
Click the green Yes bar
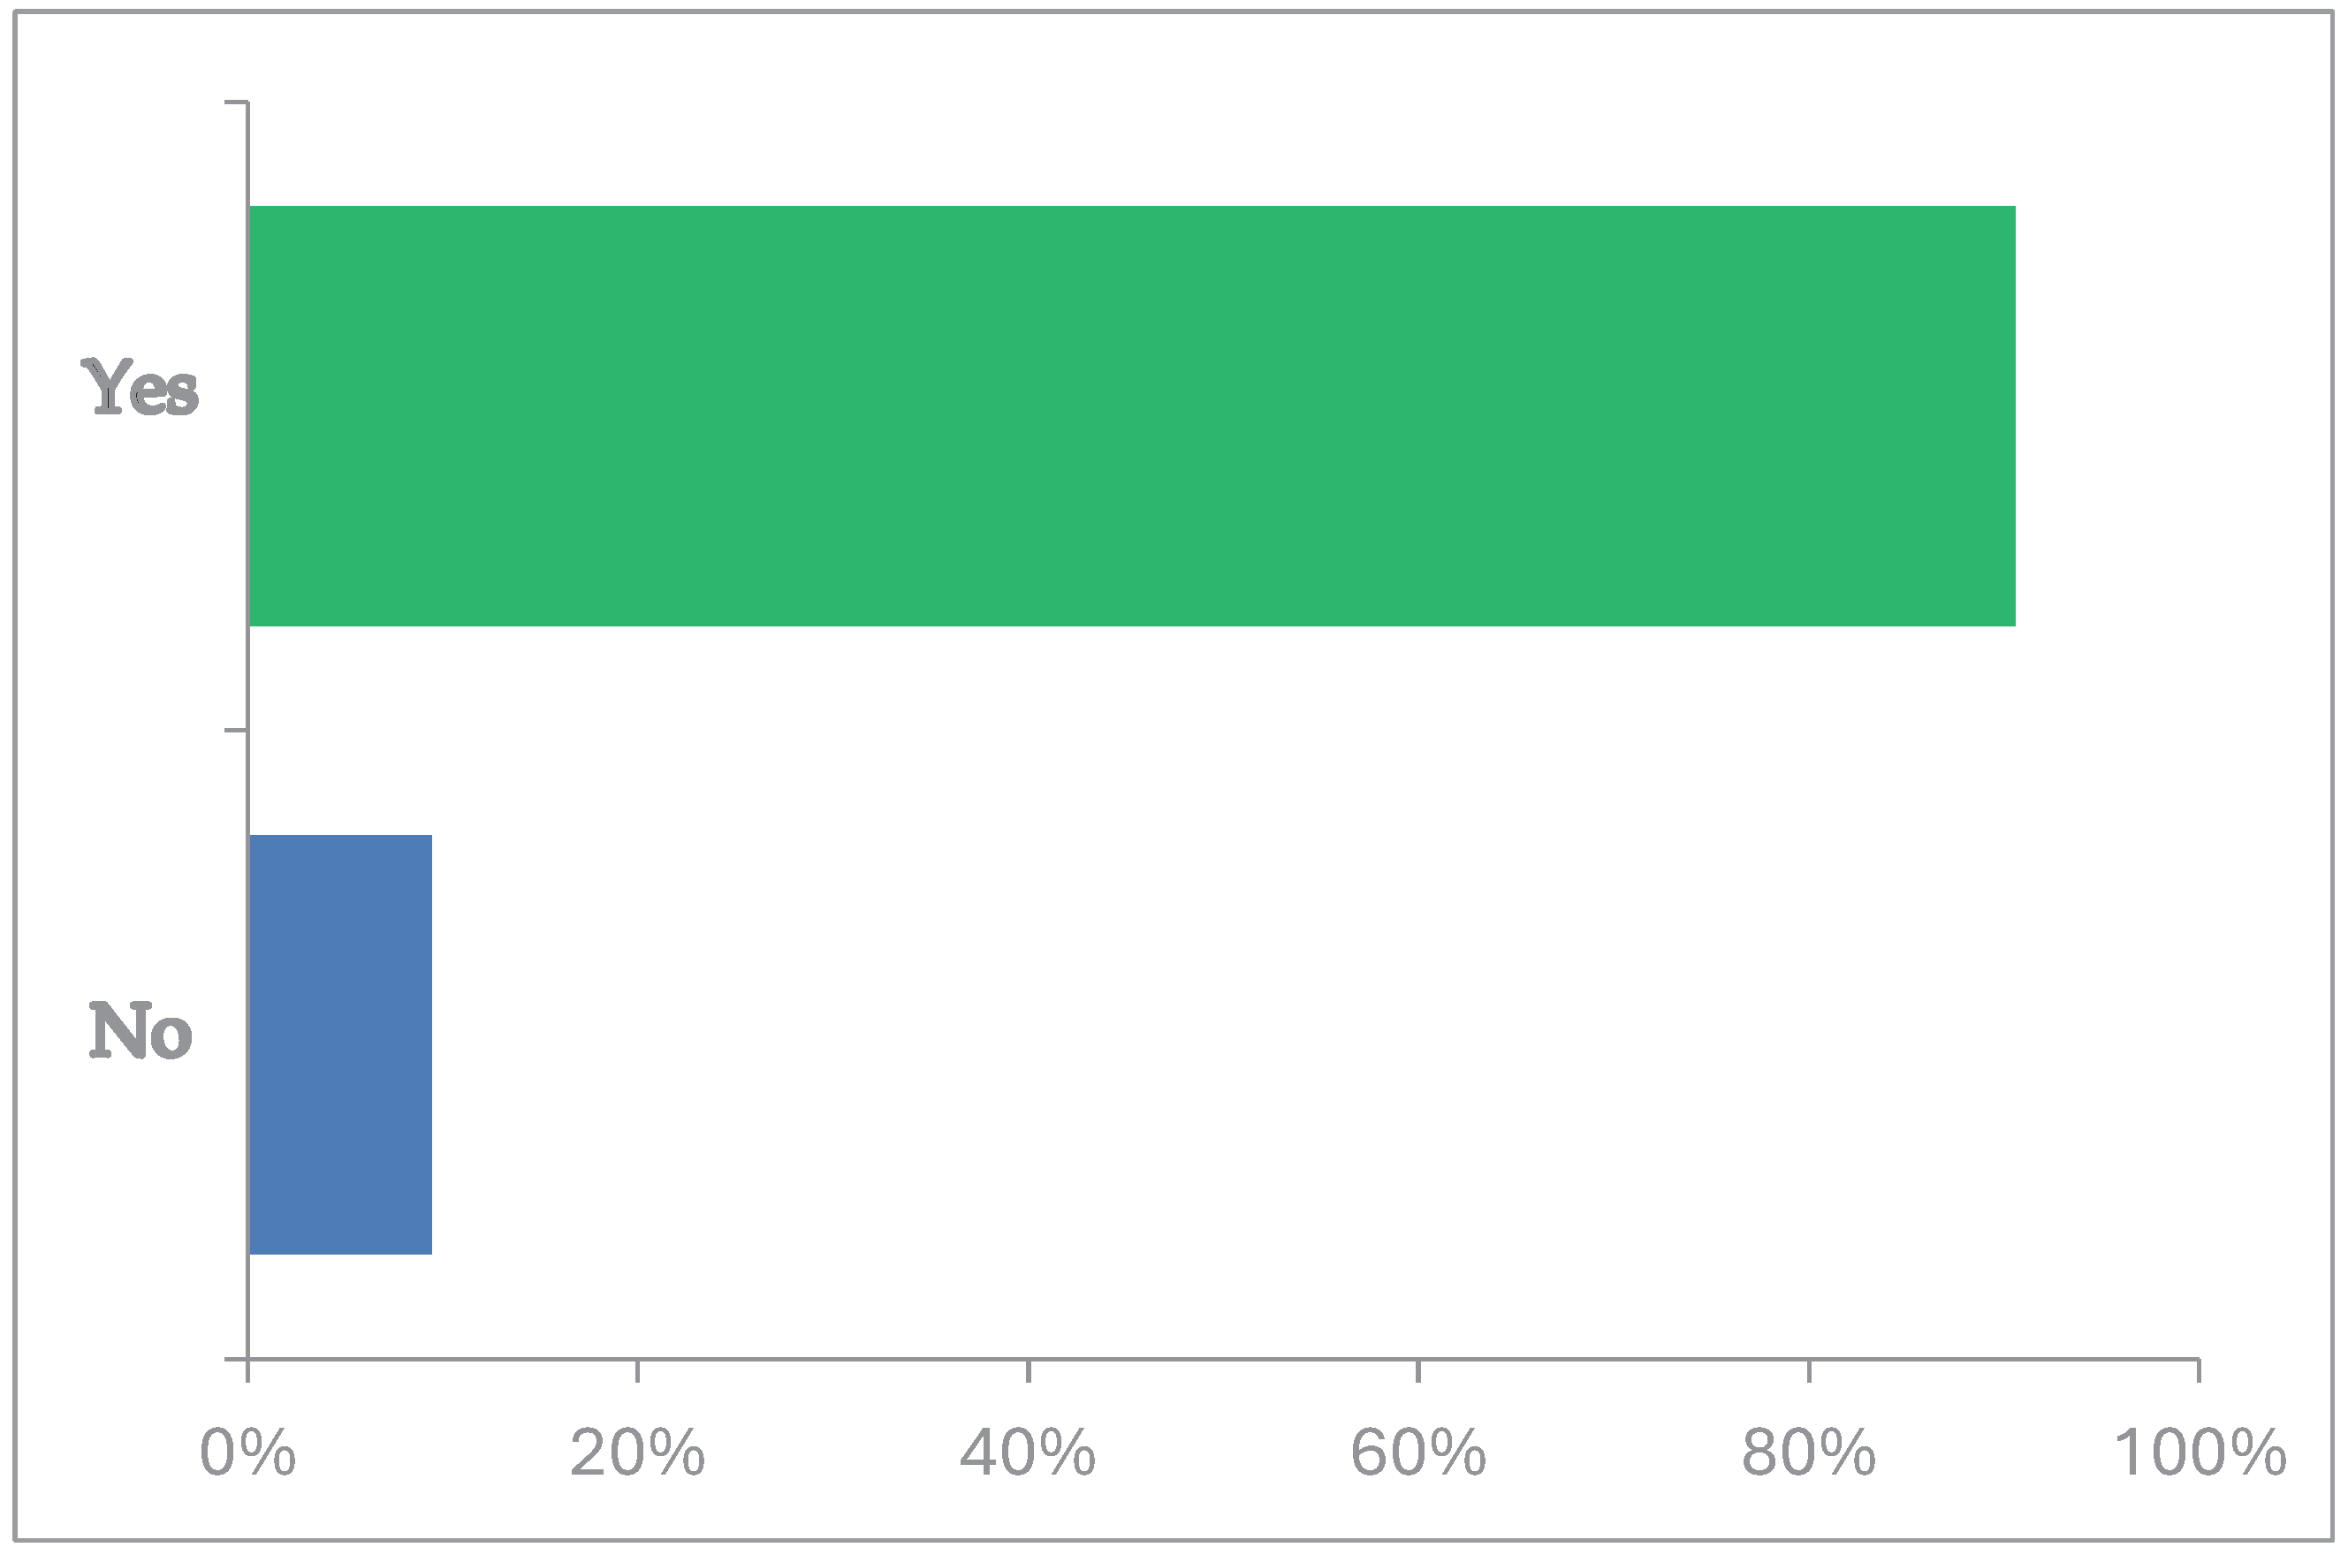pyautogui.click(x=1131, y=415)
